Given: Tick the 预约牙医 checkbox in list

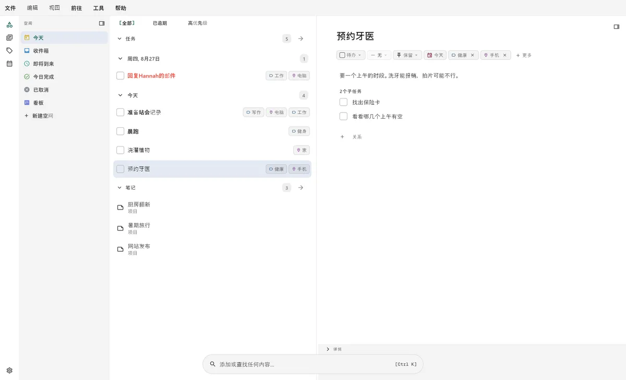Looking at the screenshot, I should [121, 169].
